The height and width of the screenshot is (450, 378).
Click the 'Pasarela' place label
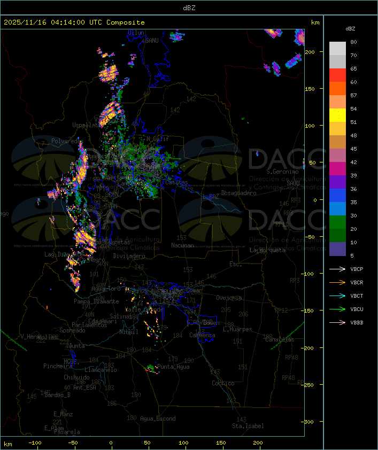(67, 432)
